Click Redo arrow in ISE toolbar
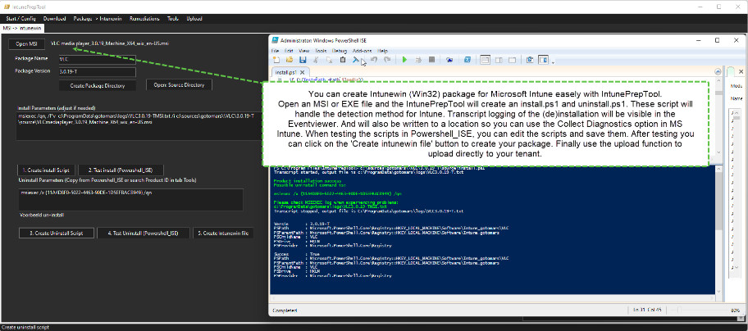Viewport: 748px width, 331px height. [x=387, y=60]
